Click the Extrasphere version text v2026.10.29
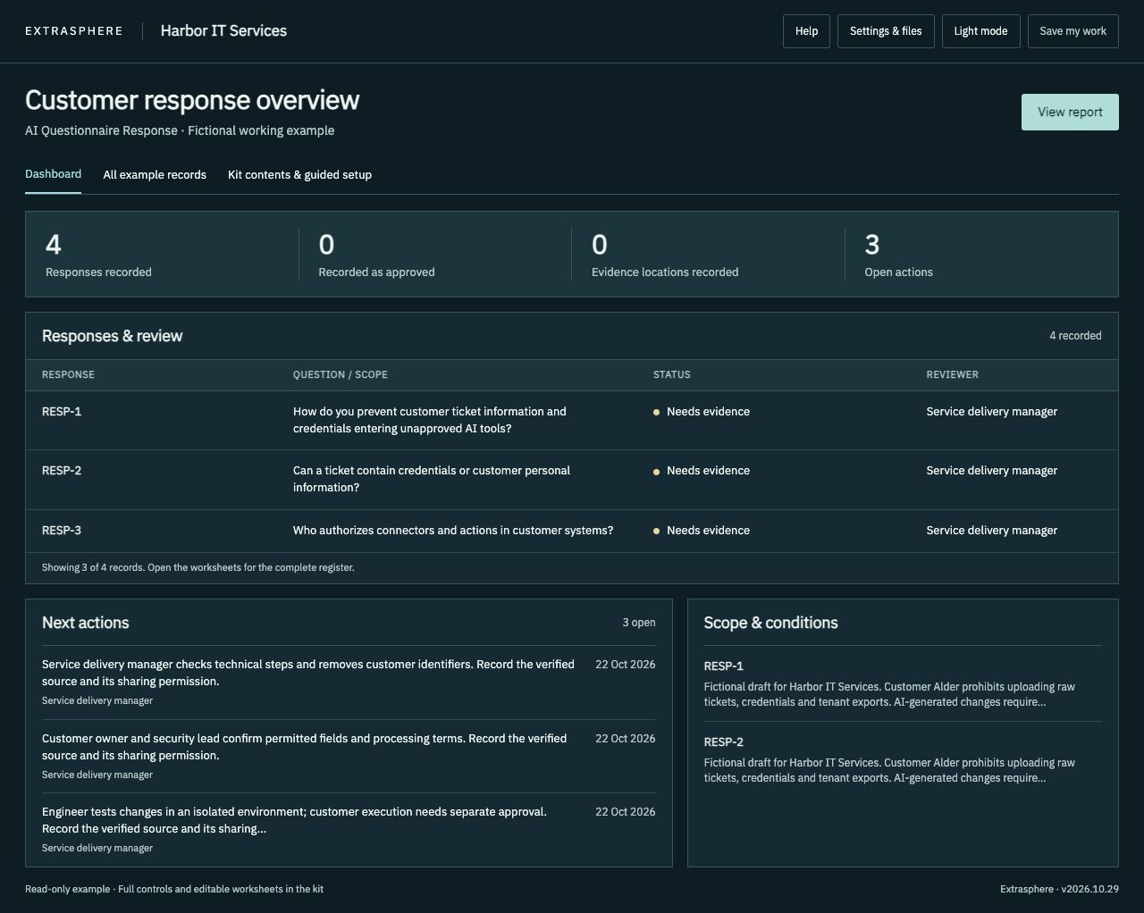The height and width of the screenshot is (913, 1144). click(x=1059, y=889)
